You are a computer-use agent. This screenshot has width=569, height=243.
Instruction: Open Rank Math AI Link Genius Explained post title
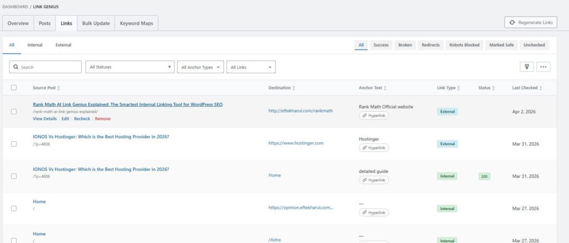[128, 105]
